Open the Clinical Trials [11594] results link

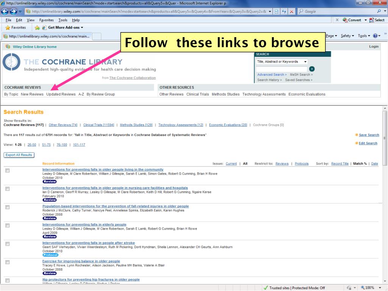(x=99, y=125)
